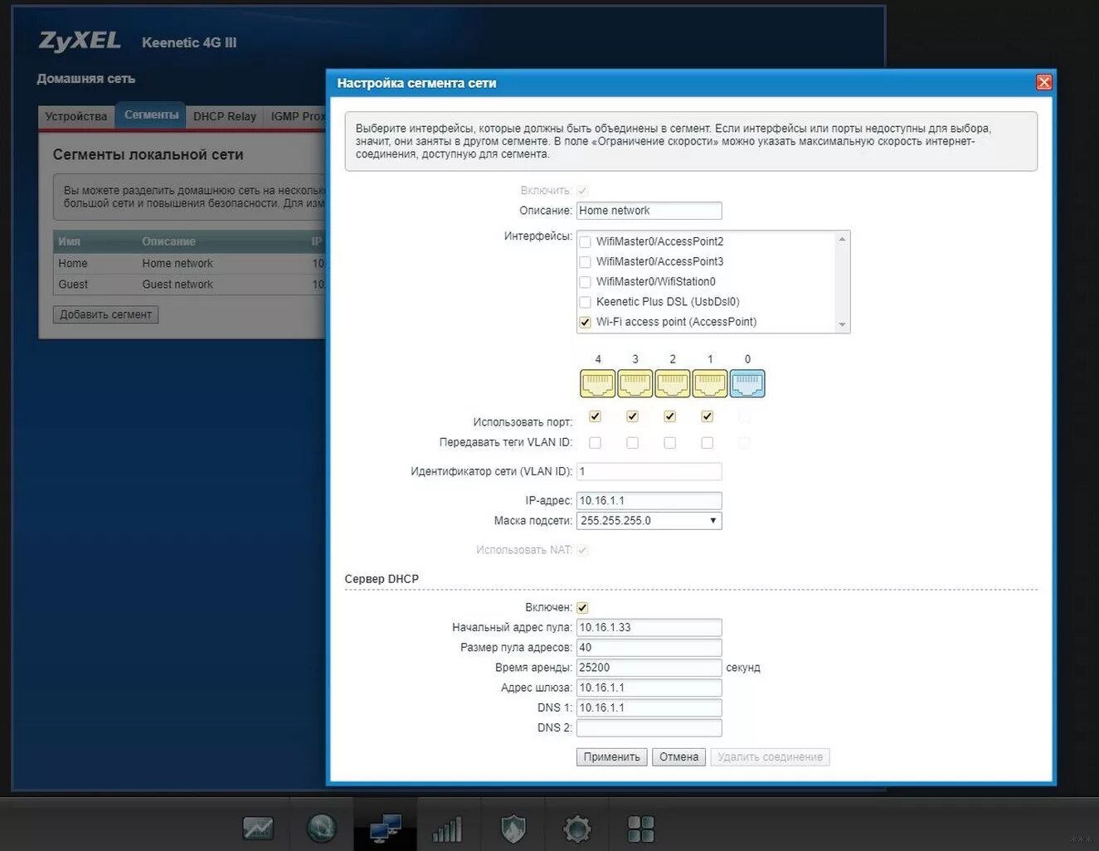The width and height of the screenshot is (1099, 851).
Task: Enable WifiMaster0/AccessPoint3 interface
Action: pyautogui.click(x=585, y=261)
